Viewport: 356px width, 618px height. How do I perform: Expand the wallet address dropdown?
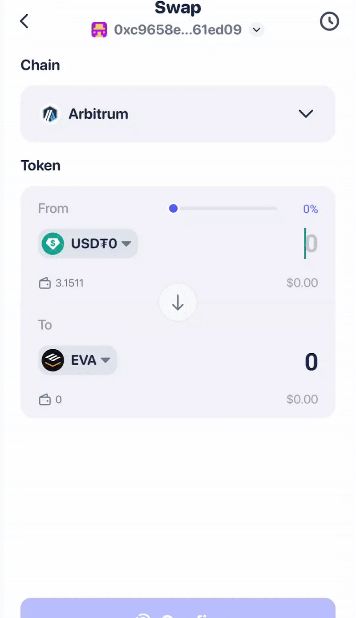click(256, 30)
